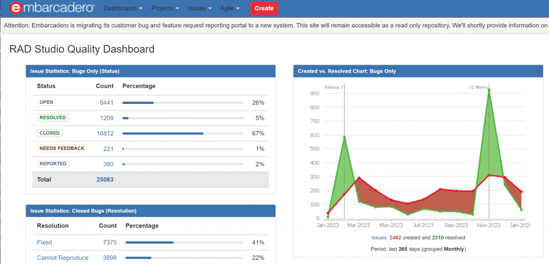549x264 pixels.
Task: Click the 22% percentage value
Action: point(258,258)
